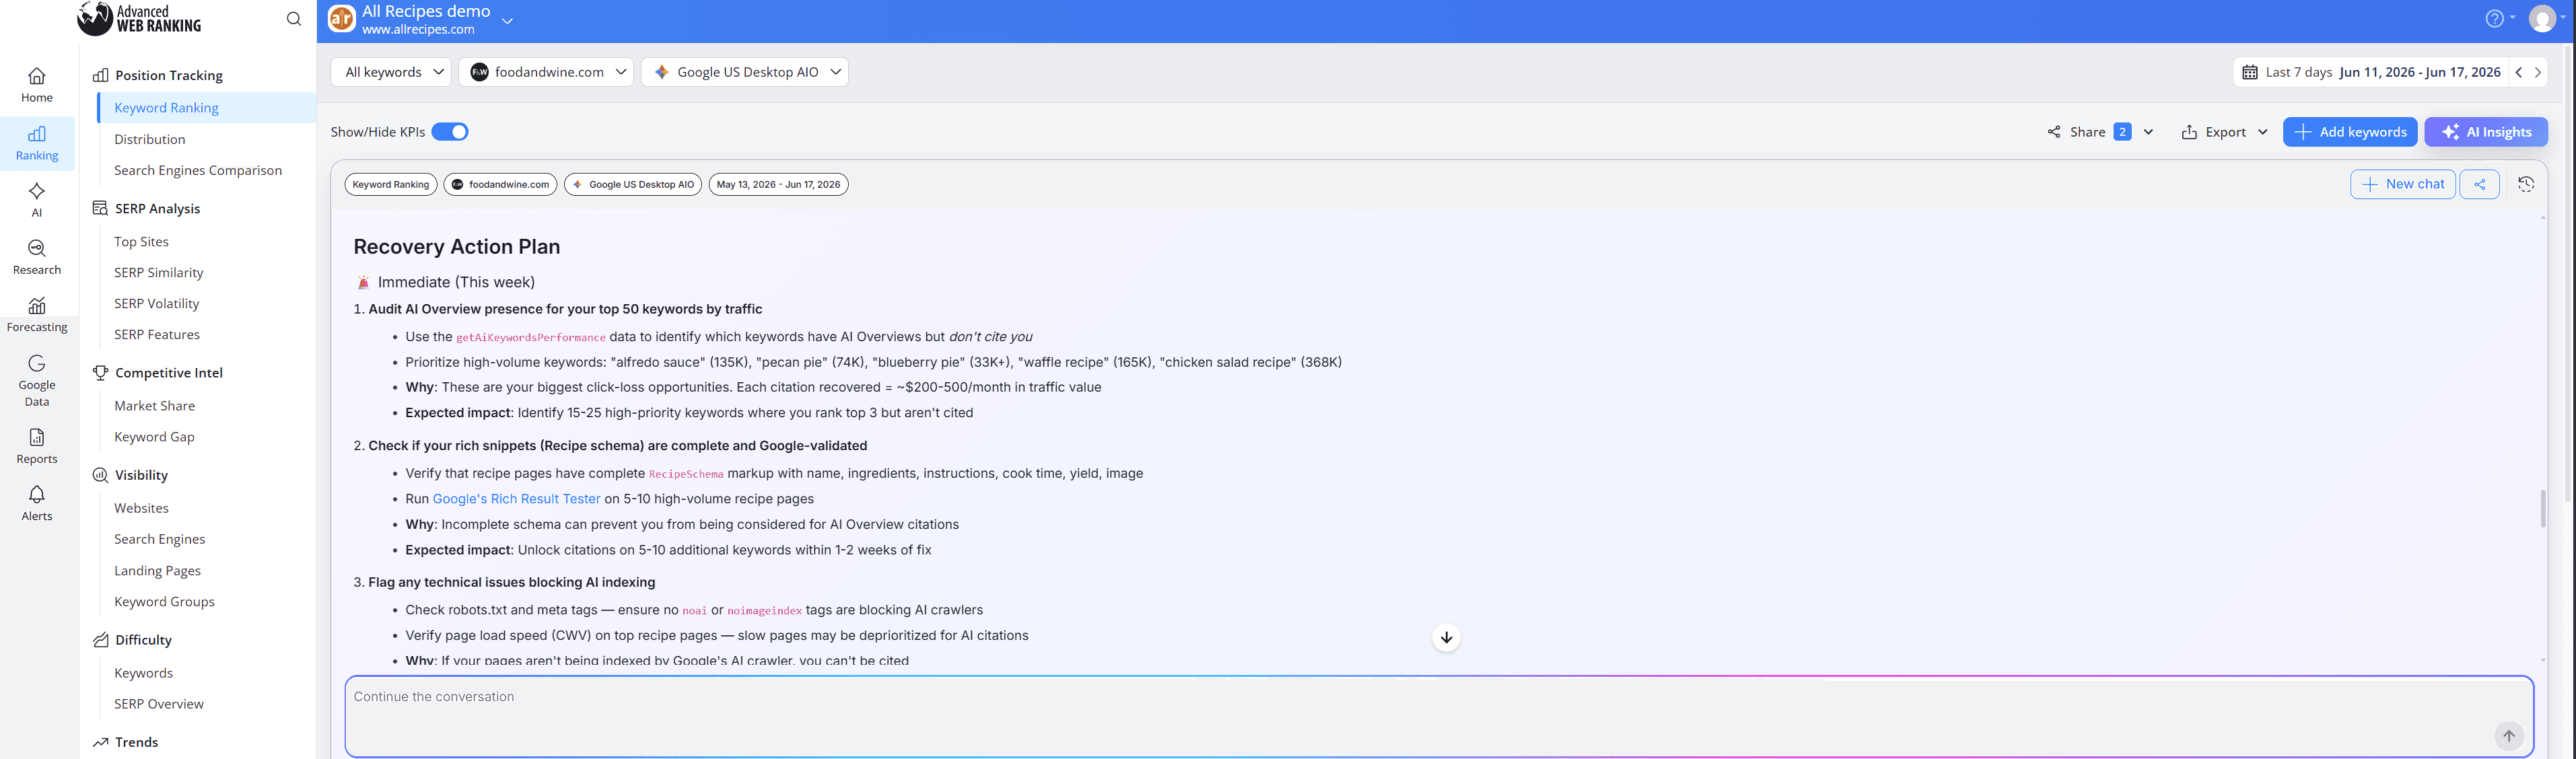This screenshot has width=2576, height=759.
Task: Click the Google US Desktop AIO chip
Action: [x=633, y=184]
